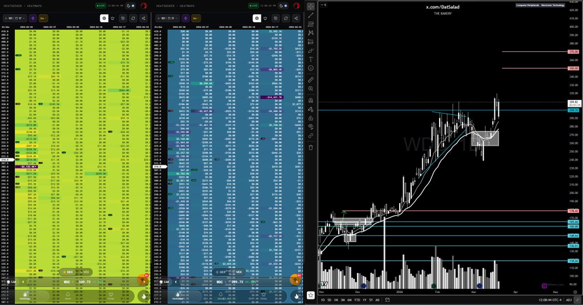Expand the indicator legend chevron on chart

(x=323, y=5)
